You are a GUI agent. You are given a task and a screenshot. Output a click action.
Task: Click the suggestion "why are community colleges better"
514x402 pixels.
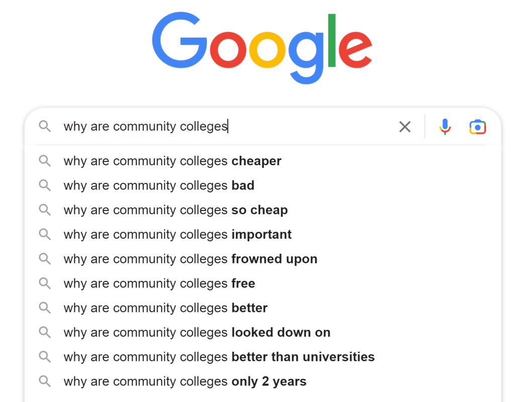[x=165, y=308]
